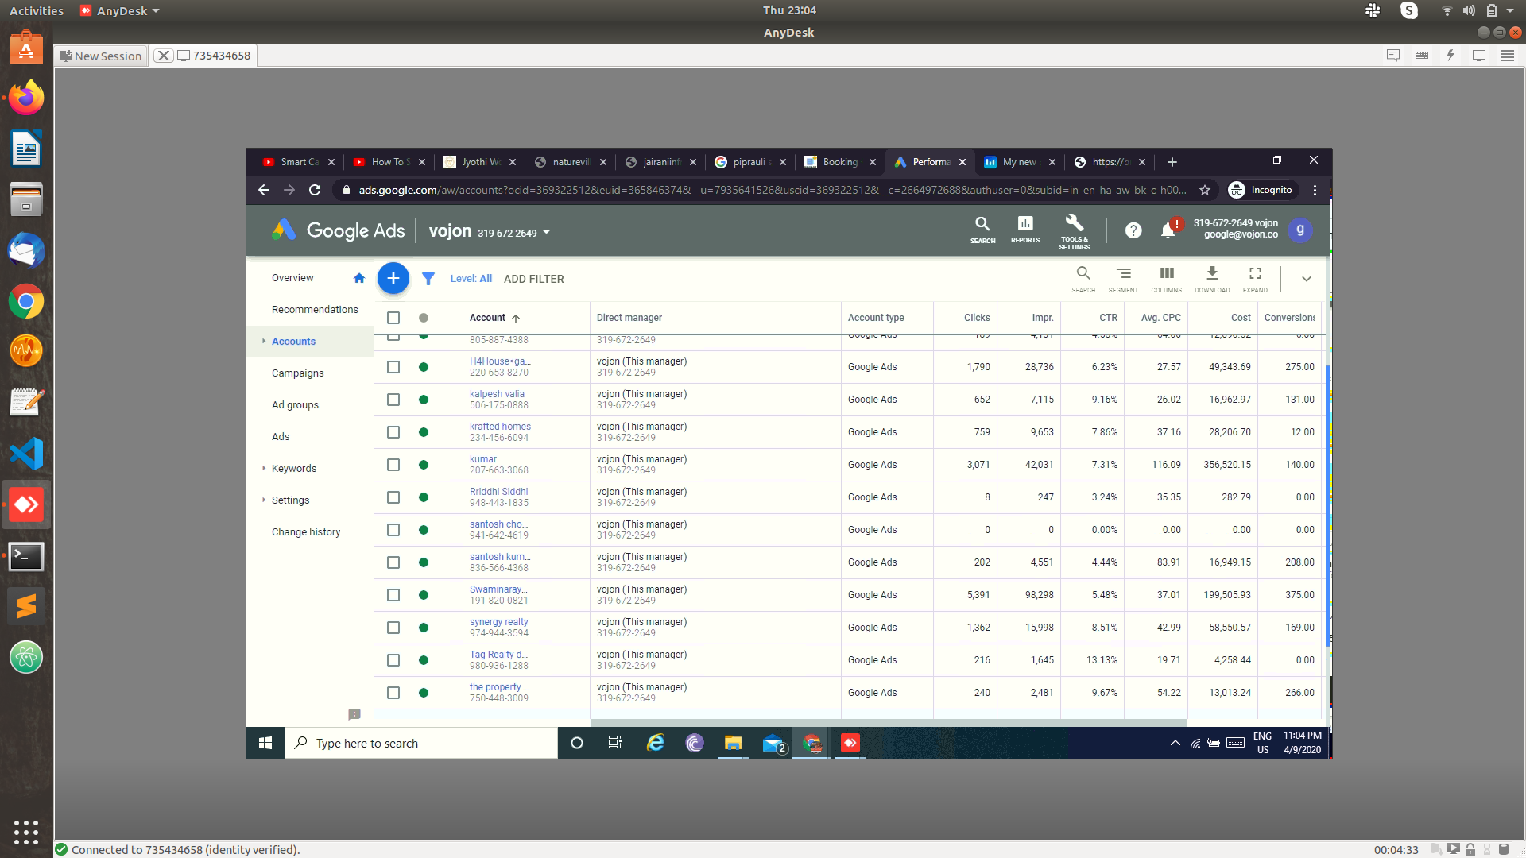Click the horizontal scrollbar below the table
Image resolution: width=1526 pixels, height=858 pixels.
(x=888, y=723)
